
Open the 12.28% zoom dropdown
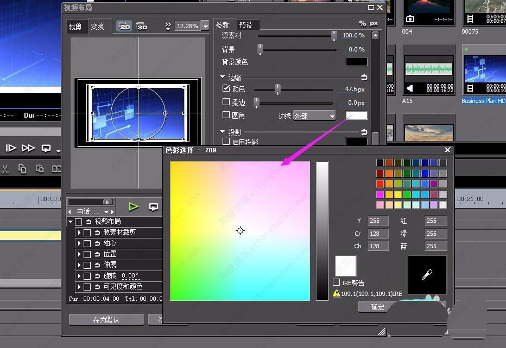point(206,26)
